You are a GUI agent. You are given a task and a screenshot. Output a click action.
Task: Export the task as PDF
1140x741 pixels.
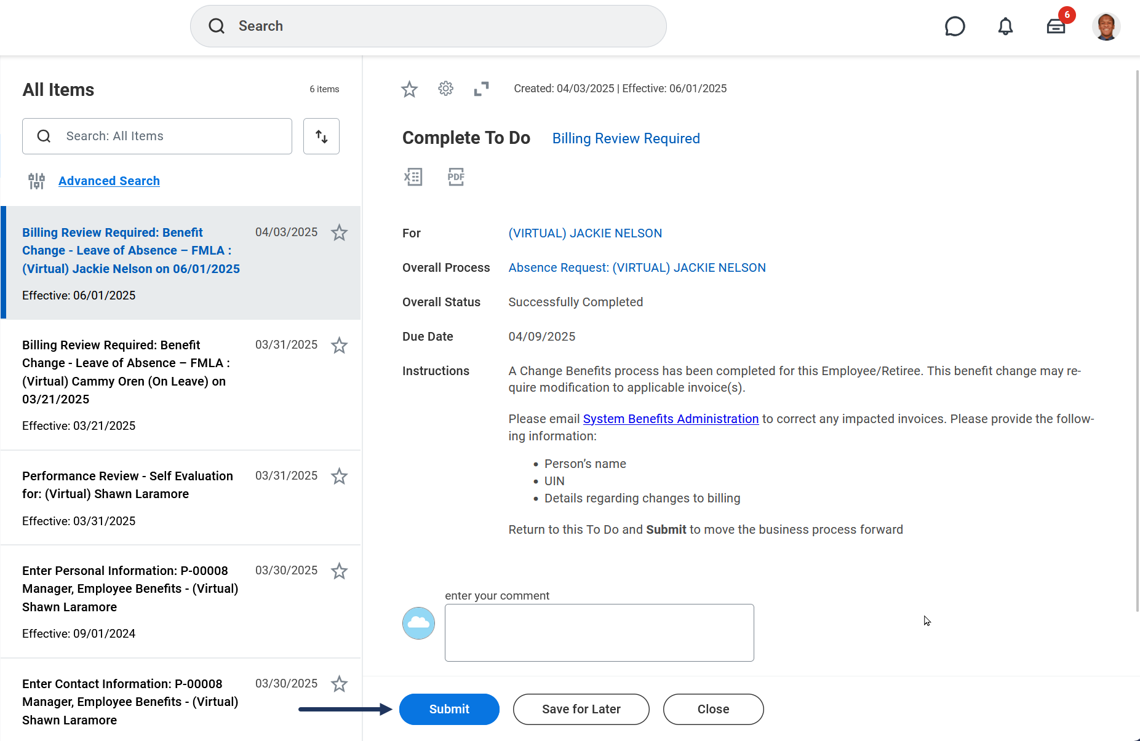(x=456, y=177)
